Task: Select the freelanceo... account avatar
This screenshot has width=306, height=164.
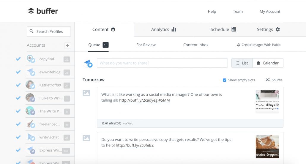Action: (30, 124)
